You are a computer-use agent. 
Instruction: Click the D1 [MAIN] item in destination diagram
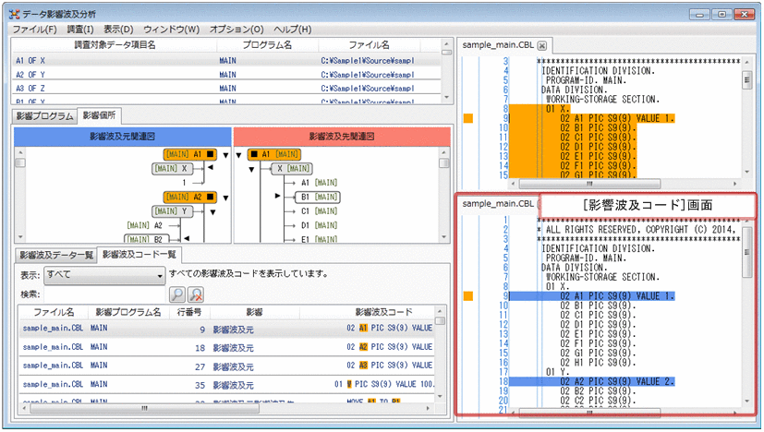319,225
